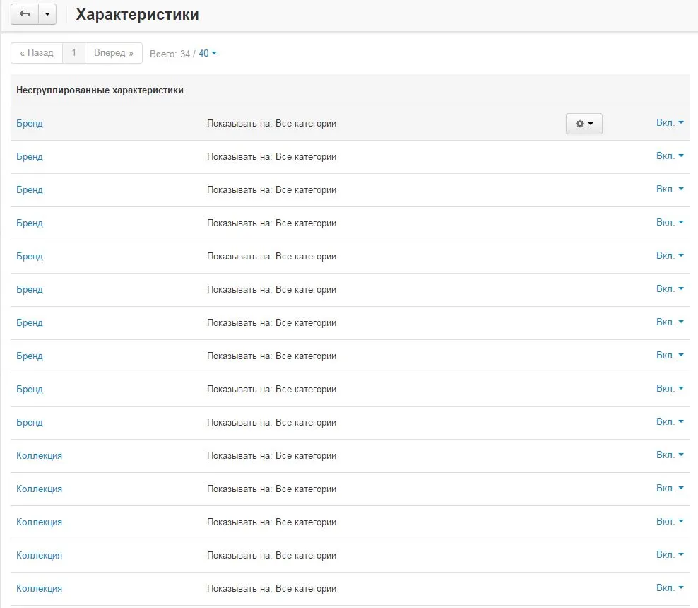Open the dropdown caret beside back arrow
698x608 pixels.
(47, 14)
